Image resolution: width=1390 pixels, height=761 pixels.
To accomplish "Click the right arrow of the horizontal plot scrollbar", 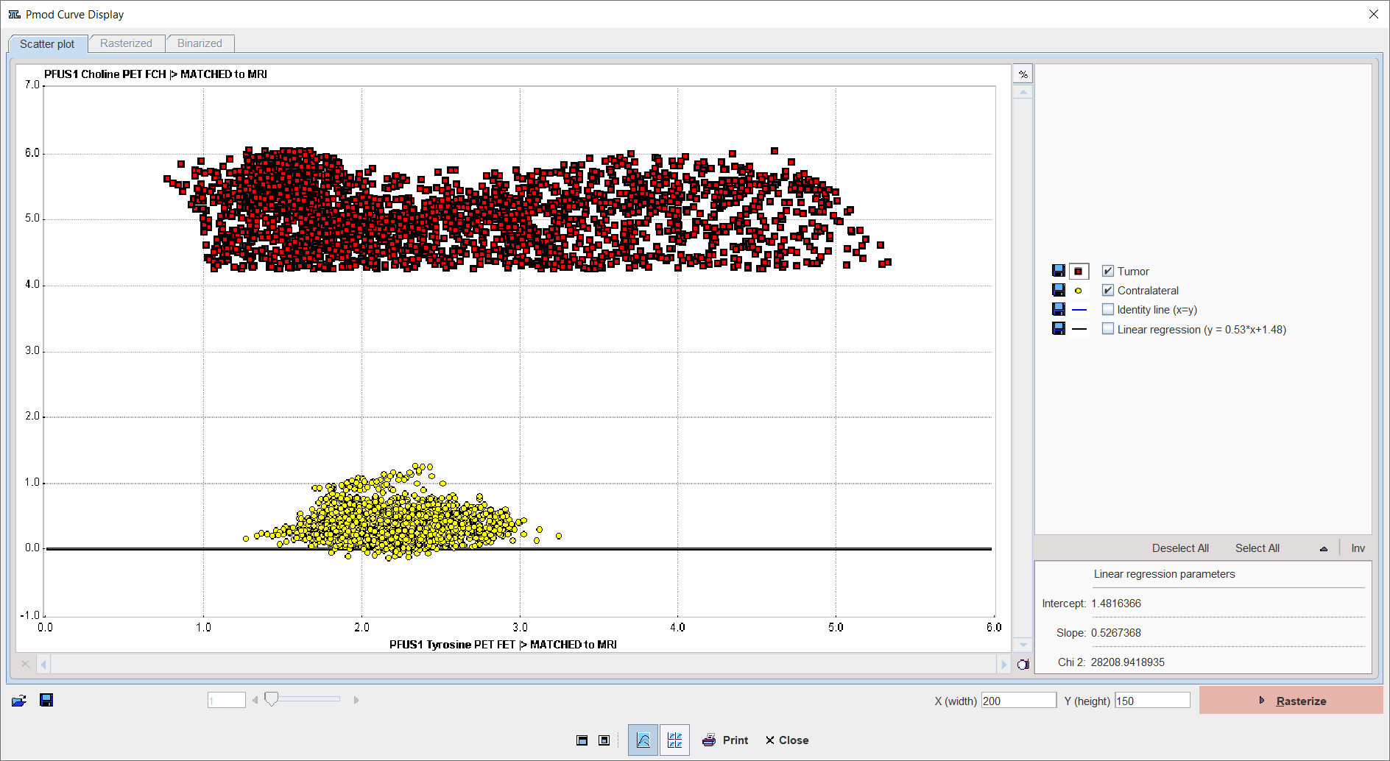I will point(1003,665).
